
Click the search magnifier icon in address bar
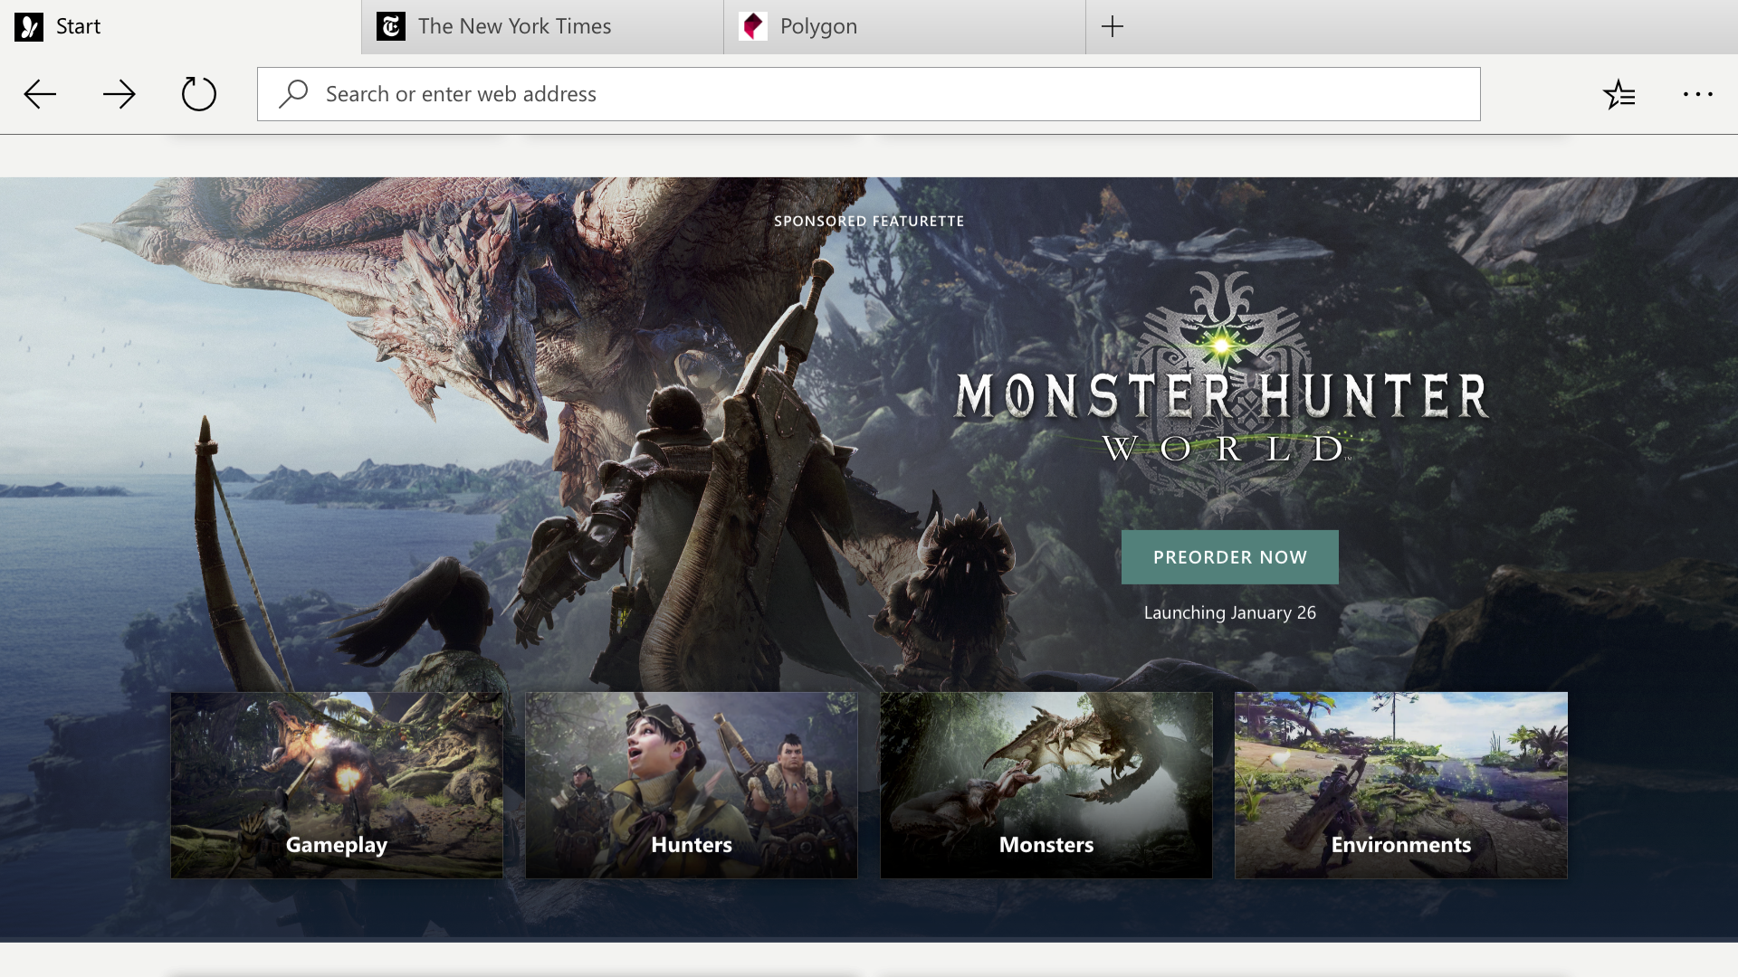(x=293, y=94)
